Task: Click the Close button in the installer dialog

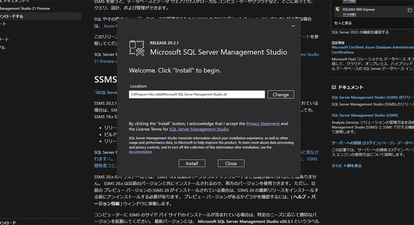Action: (x=231, y=163)
